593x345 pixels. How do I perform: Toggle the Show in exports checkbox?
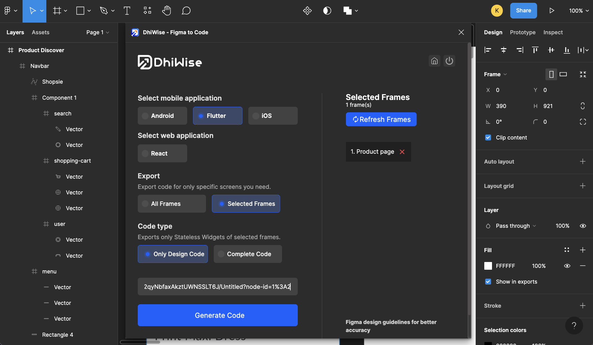488,282
